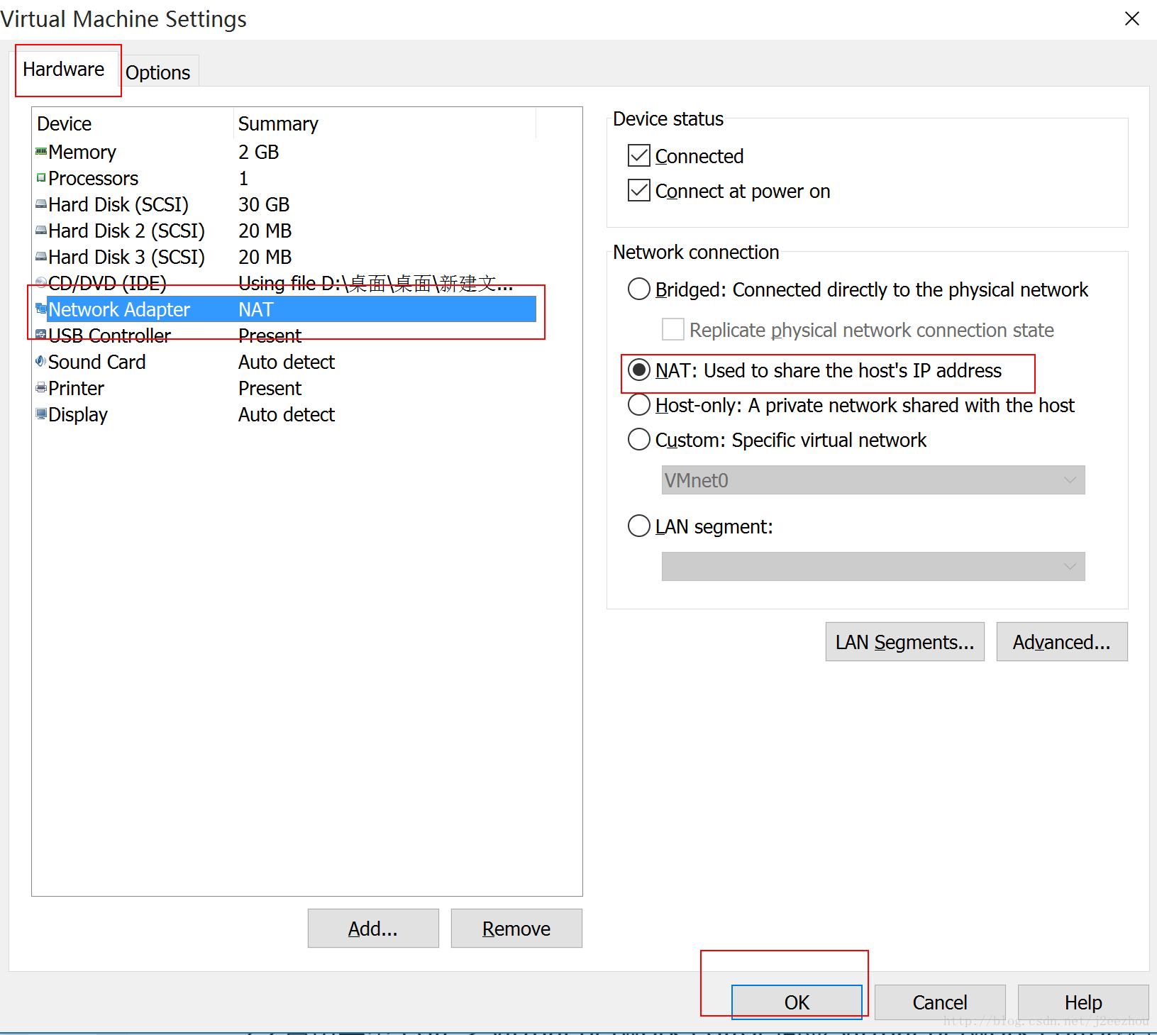1157x1035 pixels.
Task: Open Advanced... network settings
Action: click(1062, 642)
